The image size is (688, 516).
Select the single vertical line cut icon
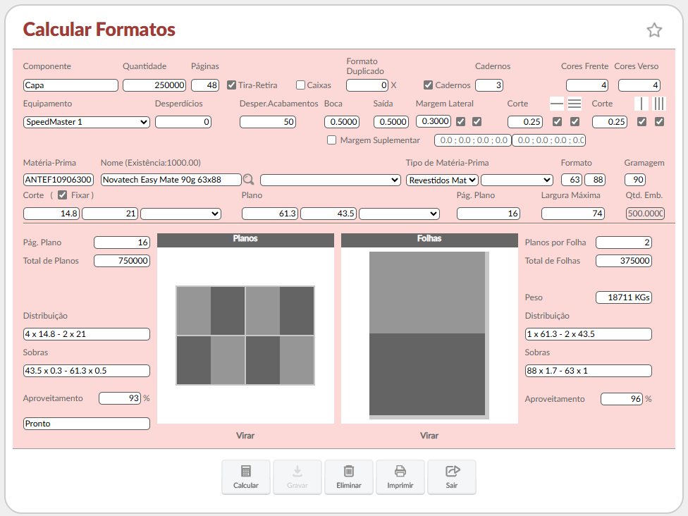tap(641, 104)
